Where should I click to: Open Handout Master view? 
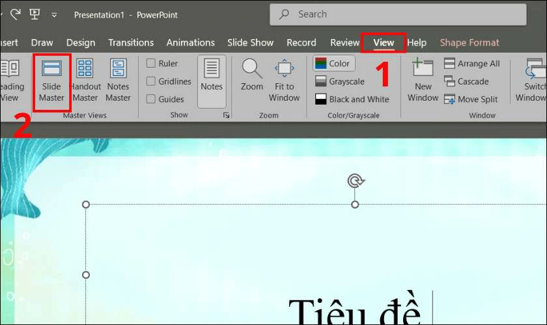[x=85, y=81]
